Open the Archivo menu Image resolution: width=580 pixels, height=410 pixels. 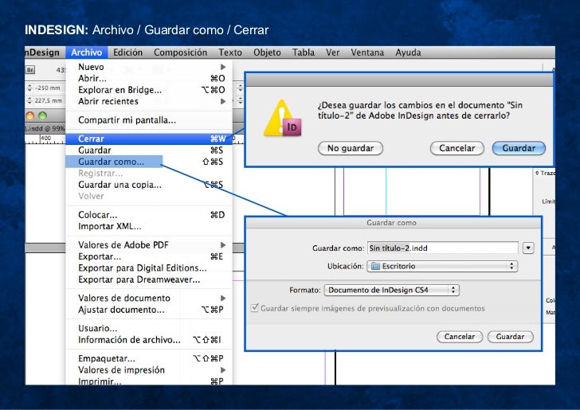(x=87, y=52)
